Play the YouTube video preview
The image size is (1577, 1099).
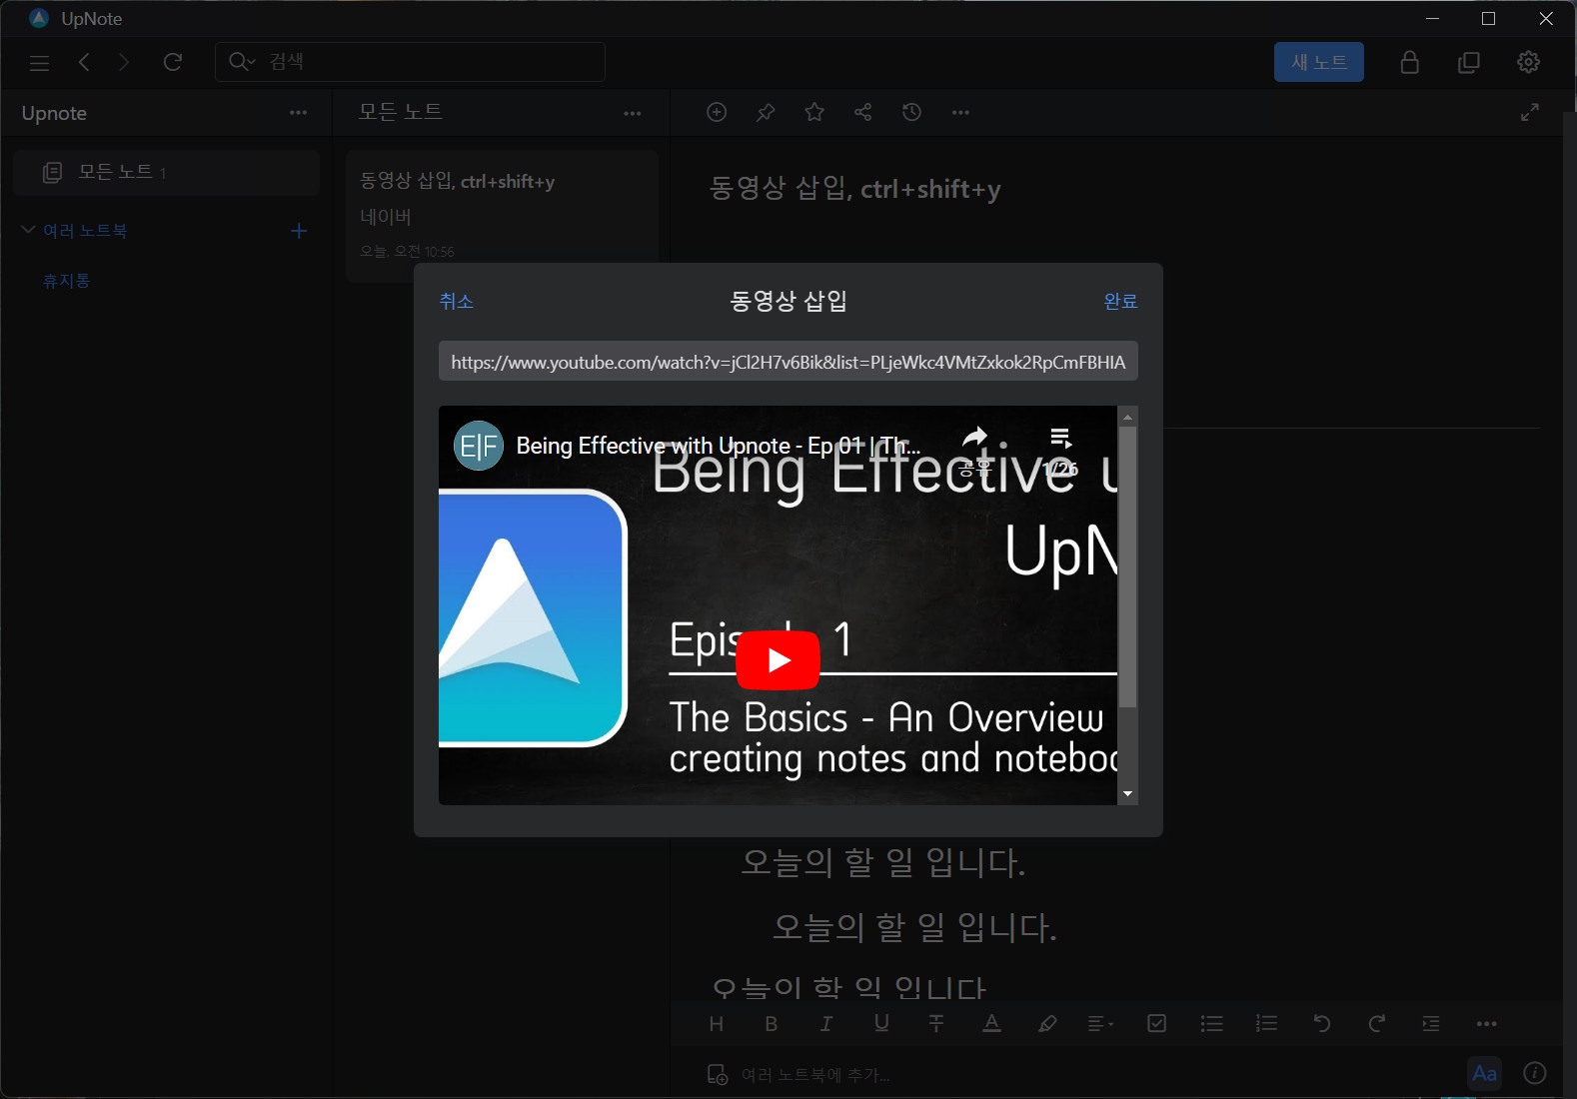[778, 660]
